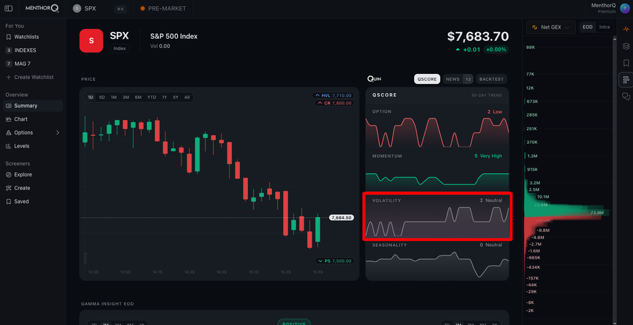Click the +0.00% change badge
Image resolution: width=633 pixels, height=325 pixels.
496,49
